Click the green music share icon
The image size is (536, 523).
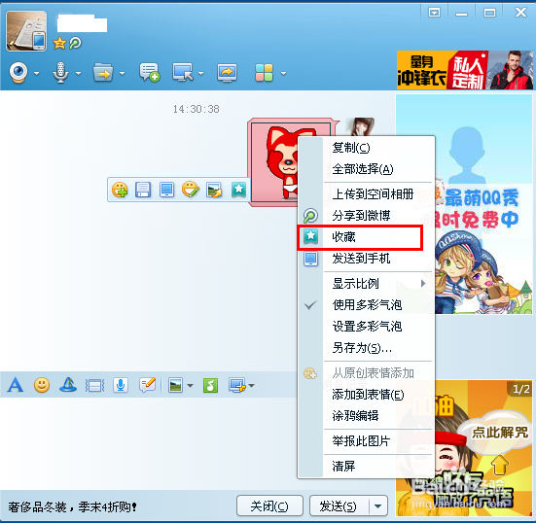[x=210, y=386]
